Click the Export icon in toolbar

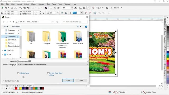(x=55, y=8)
